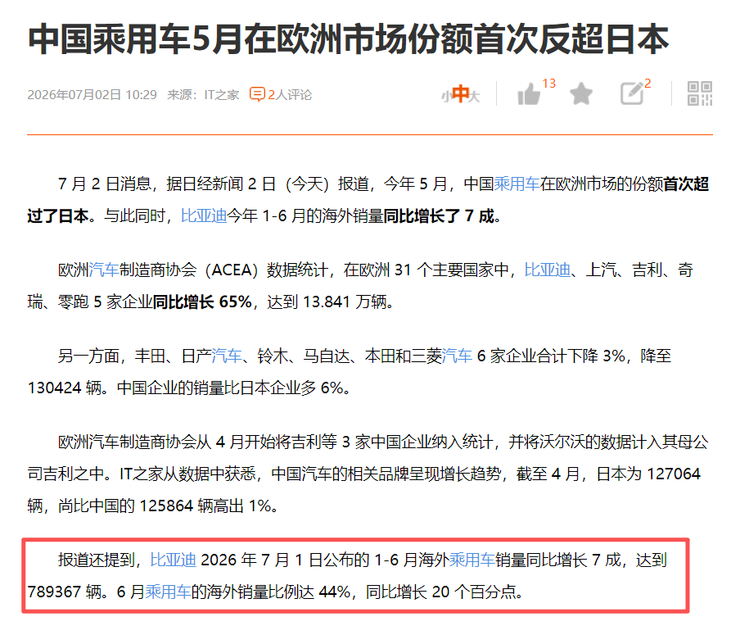Viewport: 749px width, 644px height.
Task: Show the QR code icon
Action: (700, 93)
